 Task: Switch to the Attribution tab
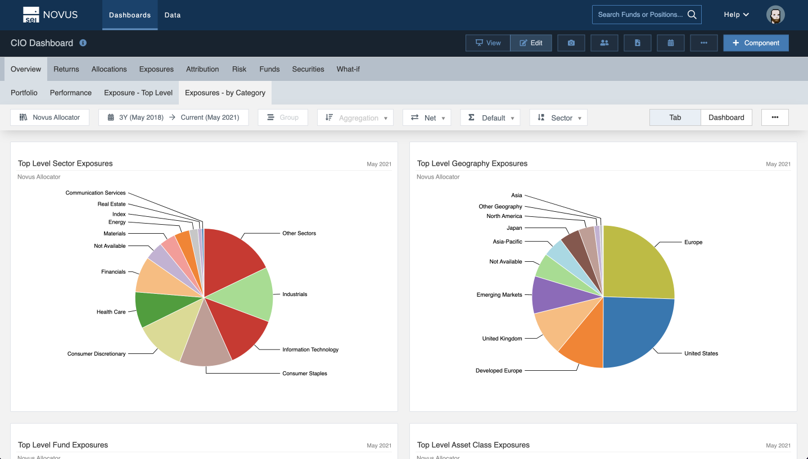(x=202, y=69)
